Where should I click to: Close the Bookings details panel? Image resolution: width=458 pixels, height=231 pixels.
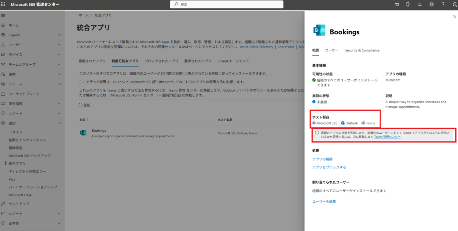click(x=455, y=17)
